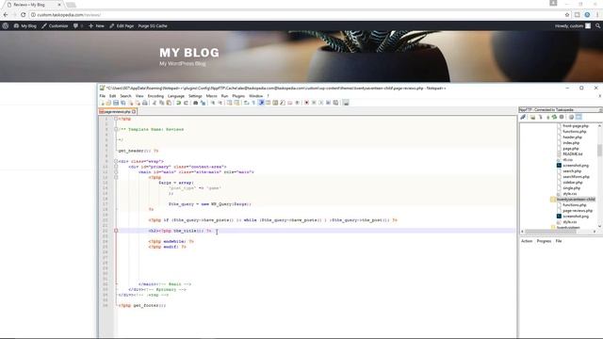603x339 pixels.
Task: Open the Search menu
Action: point(125,96)
